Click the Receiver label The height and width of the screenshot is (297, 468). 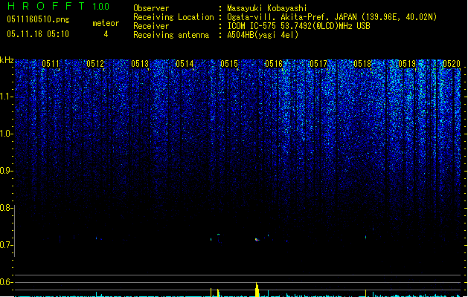click(x=151, y=26)
